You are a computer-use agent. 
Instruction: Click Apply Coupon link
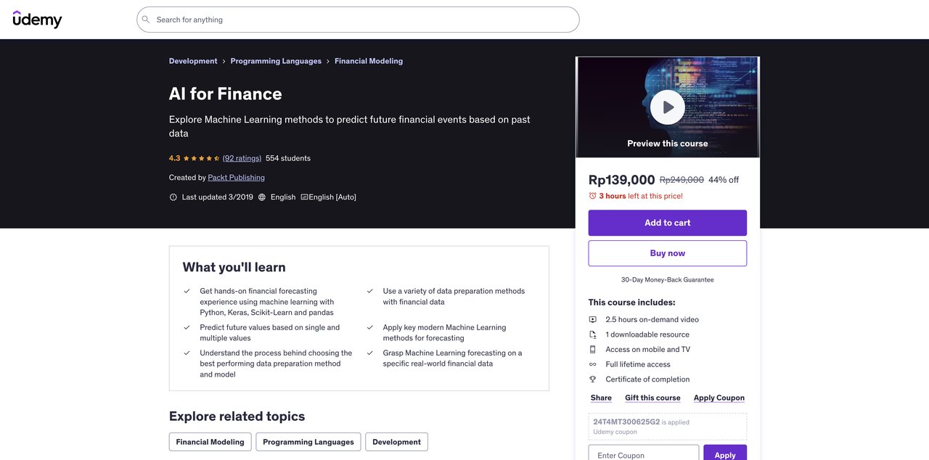[719, 398]
